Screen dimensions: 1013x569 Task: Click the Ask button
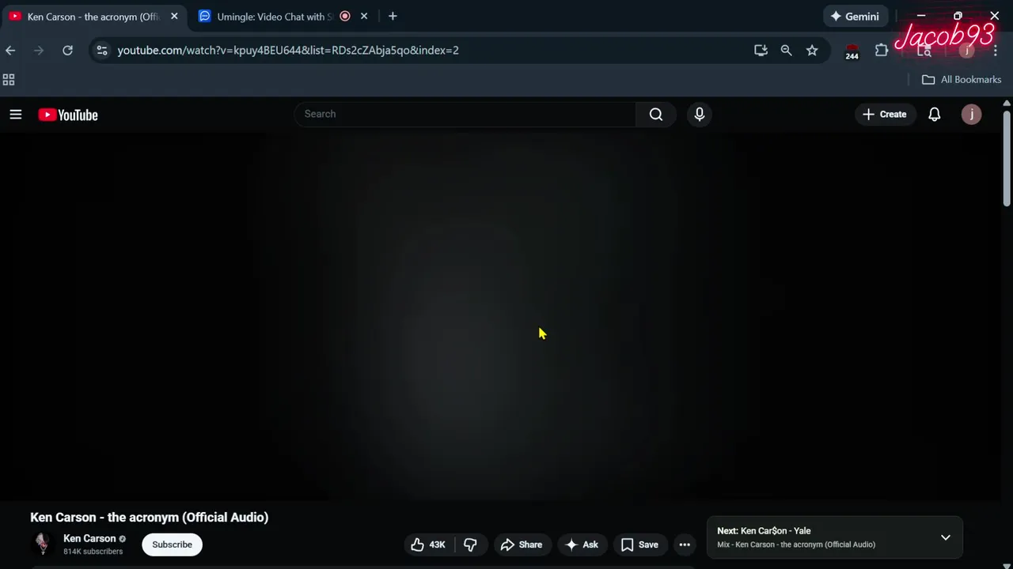(x=582, y=545)
